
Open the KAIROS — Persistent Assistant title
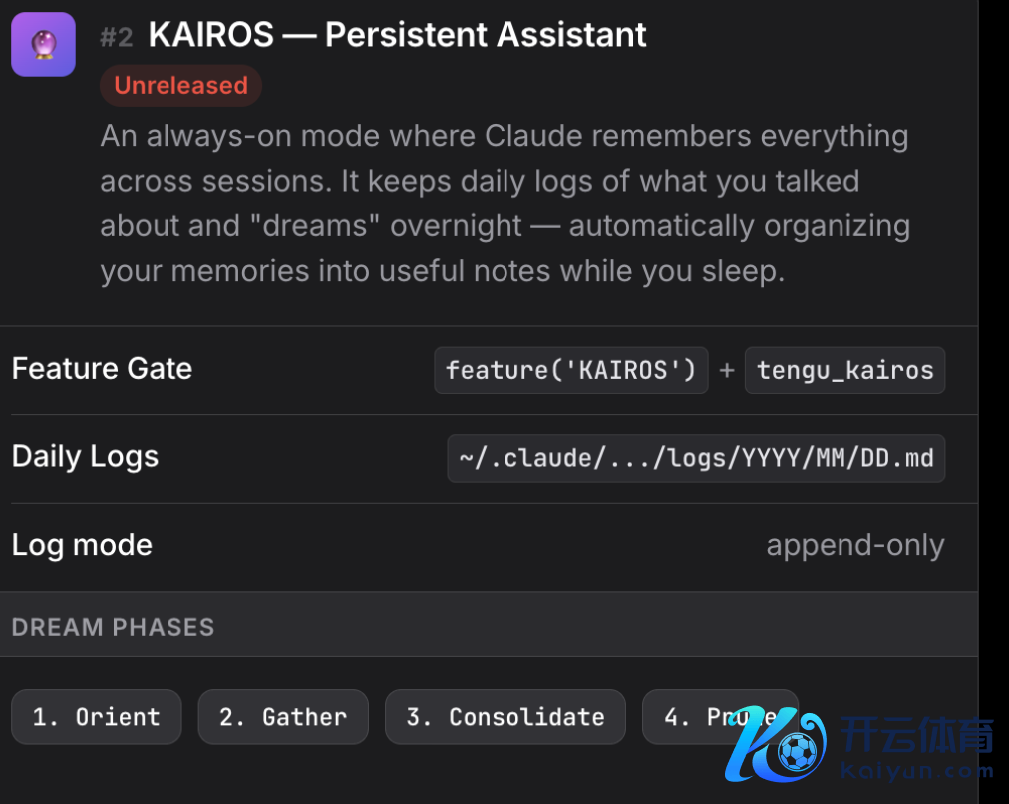pos(397,35)
